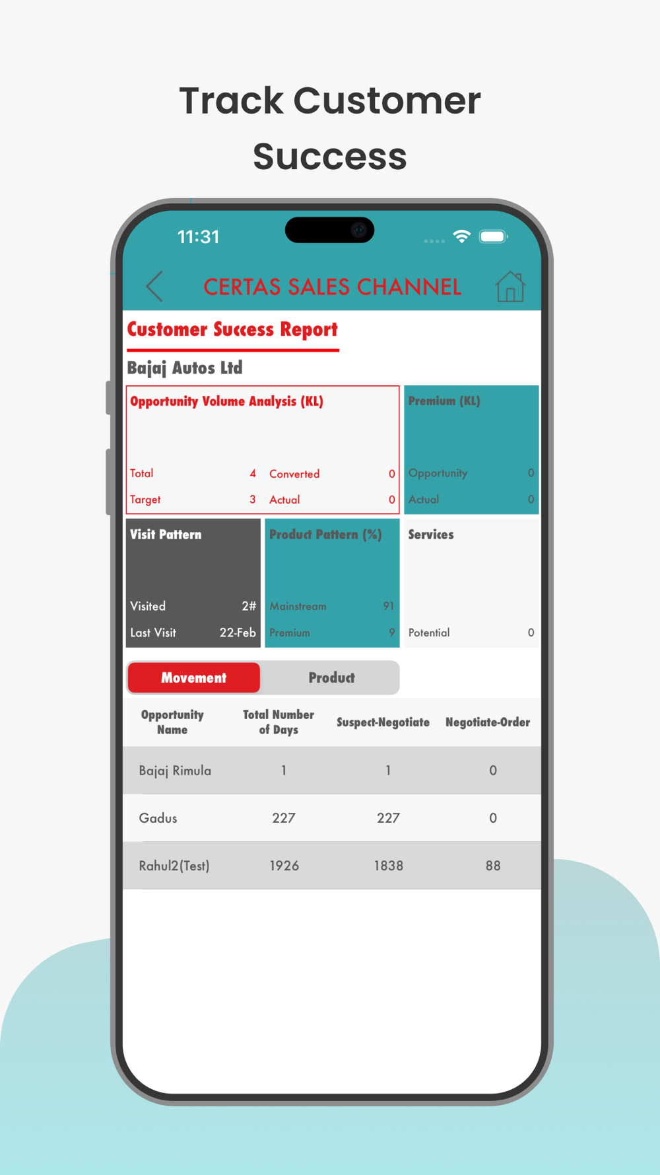Select the Rahul2(Test) opportunity name
660x1175 pixels.
pos(174,866)
